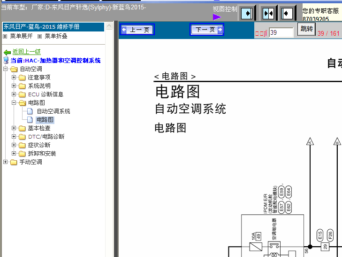Click the tree panel scrollbar up arrow

[109, 26]
